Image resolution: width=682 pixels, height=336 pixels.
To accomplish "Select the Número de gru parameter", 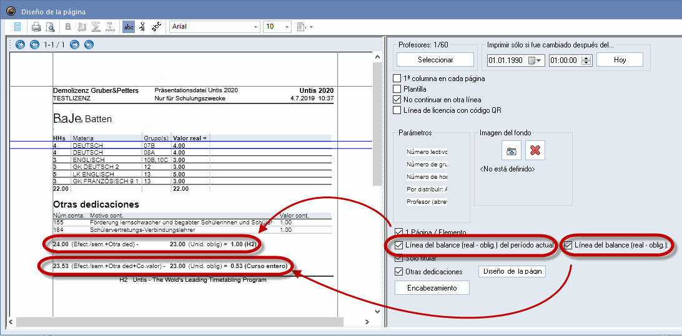I will (427, 165).
